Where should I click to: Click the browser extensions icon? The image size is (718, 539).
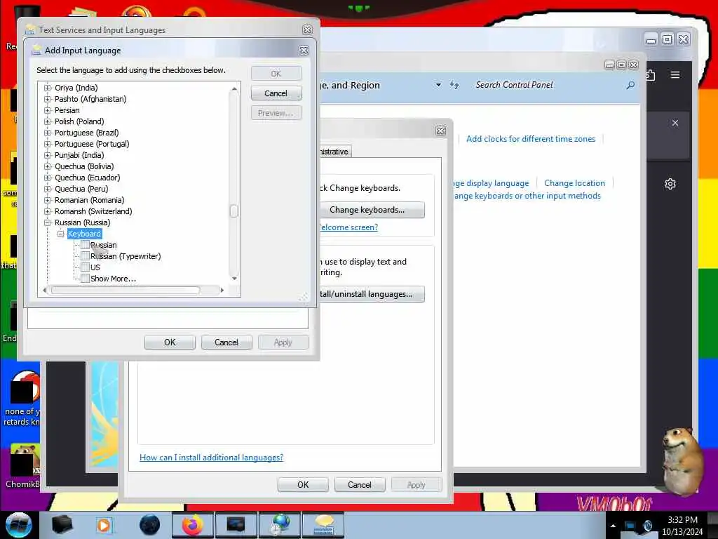[x=650, y=74]
